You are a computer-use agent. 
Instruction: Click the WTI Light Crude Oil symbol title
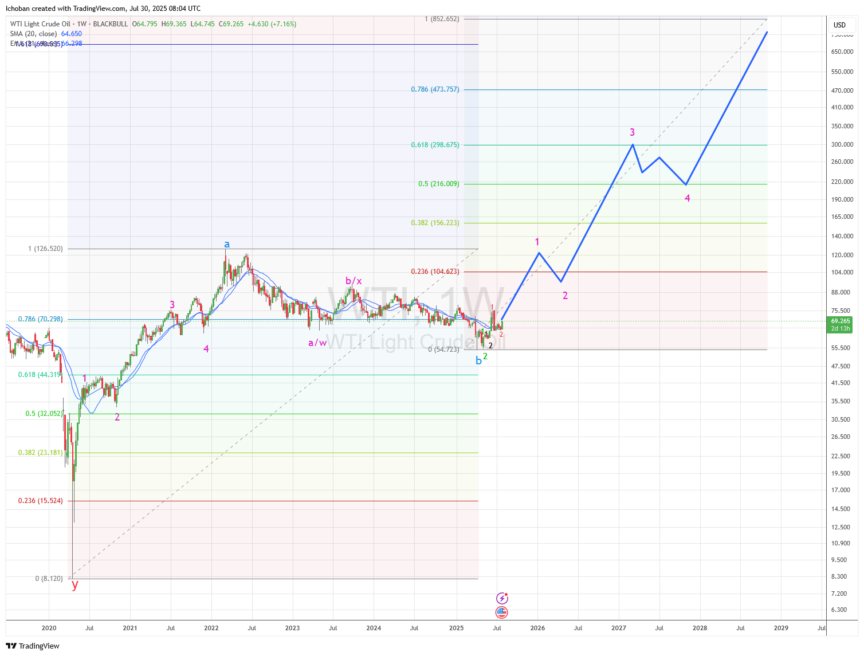[40, 24]
